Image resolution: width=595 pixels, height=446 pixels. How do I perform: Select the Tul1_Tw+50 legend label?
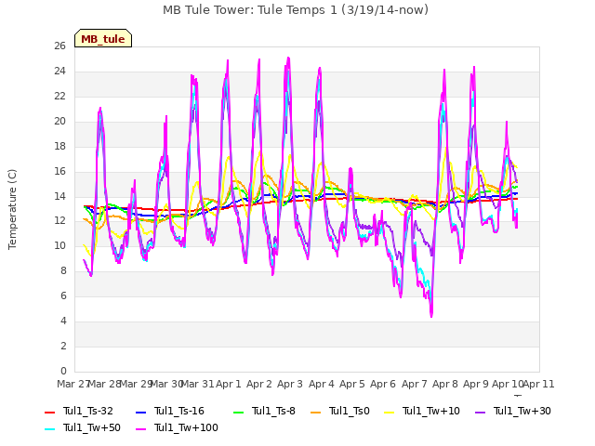(x=92, y=427)
